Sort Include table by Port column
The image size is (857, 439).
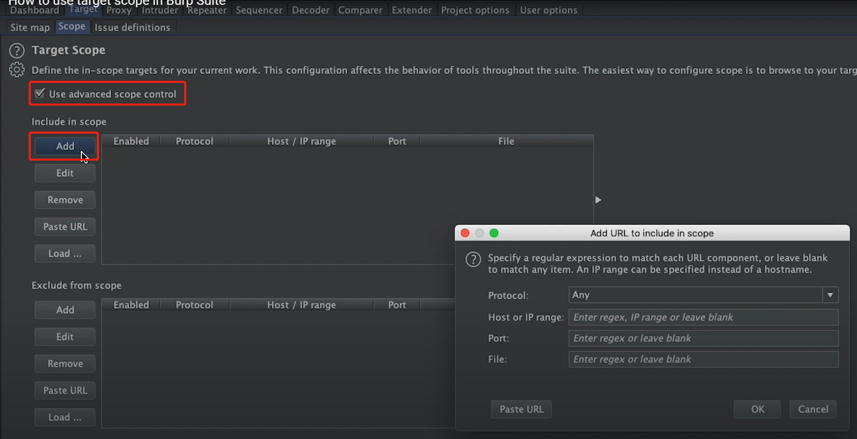[x=397, y=141]
